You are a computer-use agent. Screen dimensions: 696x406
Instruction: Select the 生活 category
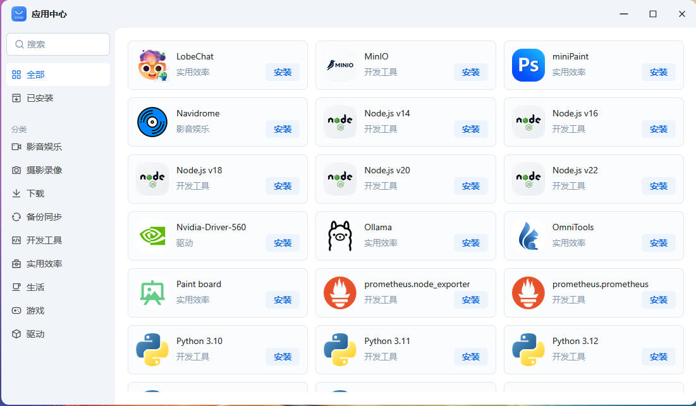tap(58, 287)
